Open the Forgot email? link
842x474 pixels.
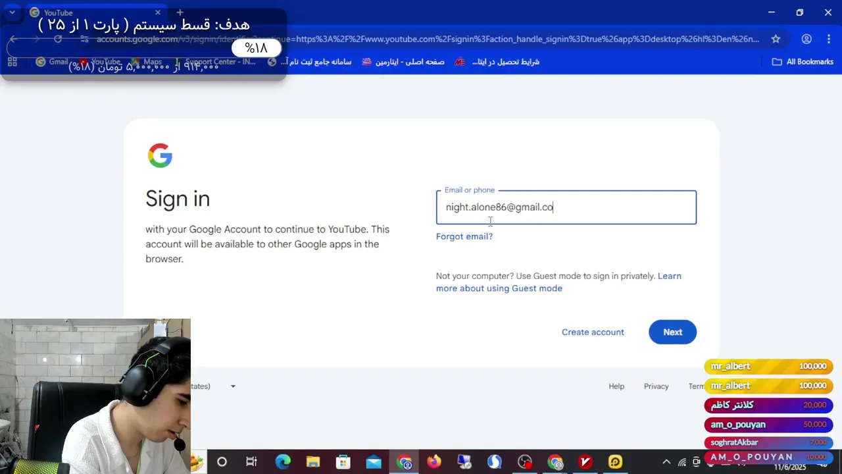pos(464,236)
